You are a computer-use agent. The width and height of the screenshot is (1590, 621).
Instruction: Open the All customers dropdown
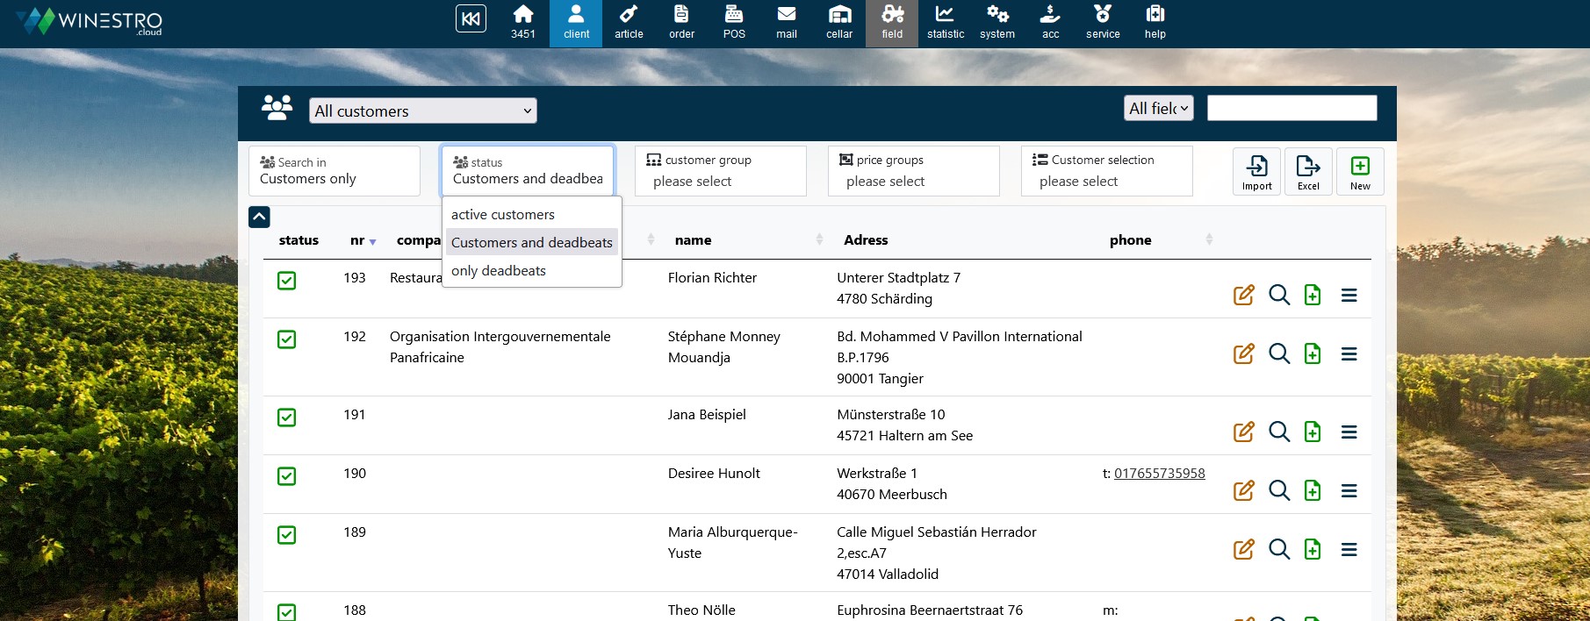422,111
